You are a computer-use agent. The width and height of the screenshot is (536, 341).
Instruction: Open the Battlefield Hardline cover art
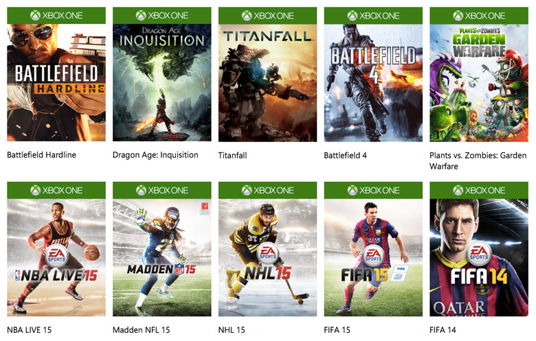tap(56, 74)
